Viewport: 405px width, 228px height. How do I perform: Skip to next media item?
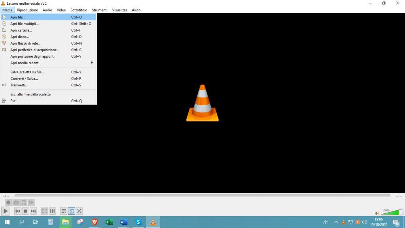click(x=33, y=211)
